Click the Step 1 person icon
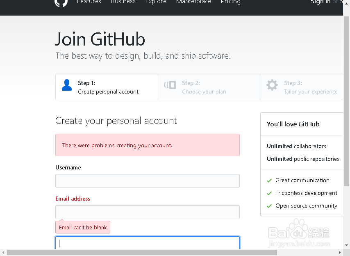Screen dimensions: 350x256 (x=67, y=85)
